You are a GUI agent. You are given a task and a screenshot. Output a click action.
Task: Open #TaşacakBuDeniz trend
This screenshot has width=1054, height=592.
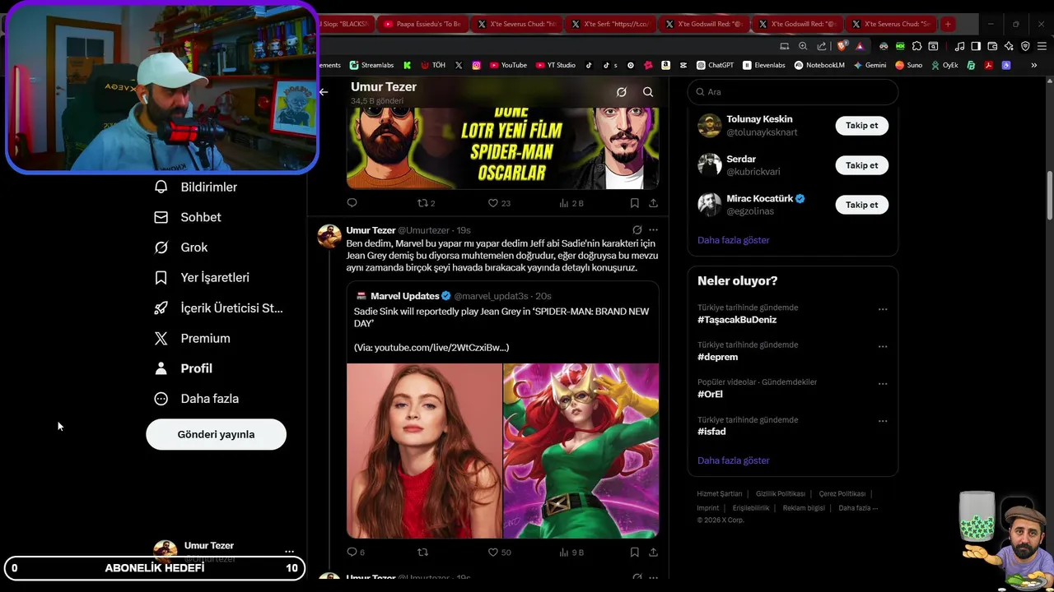point(737,320)
